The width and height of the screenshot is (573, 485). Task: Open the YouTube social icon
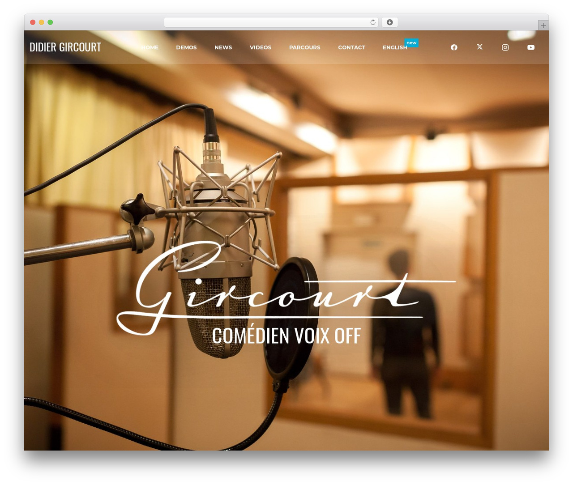(x=531, y=47)
